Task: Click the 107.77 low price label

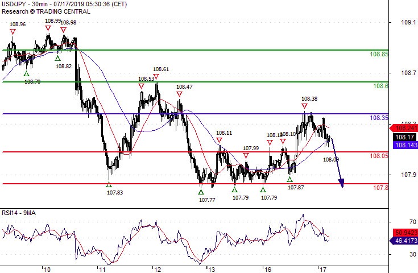Action: pos(207,200)
